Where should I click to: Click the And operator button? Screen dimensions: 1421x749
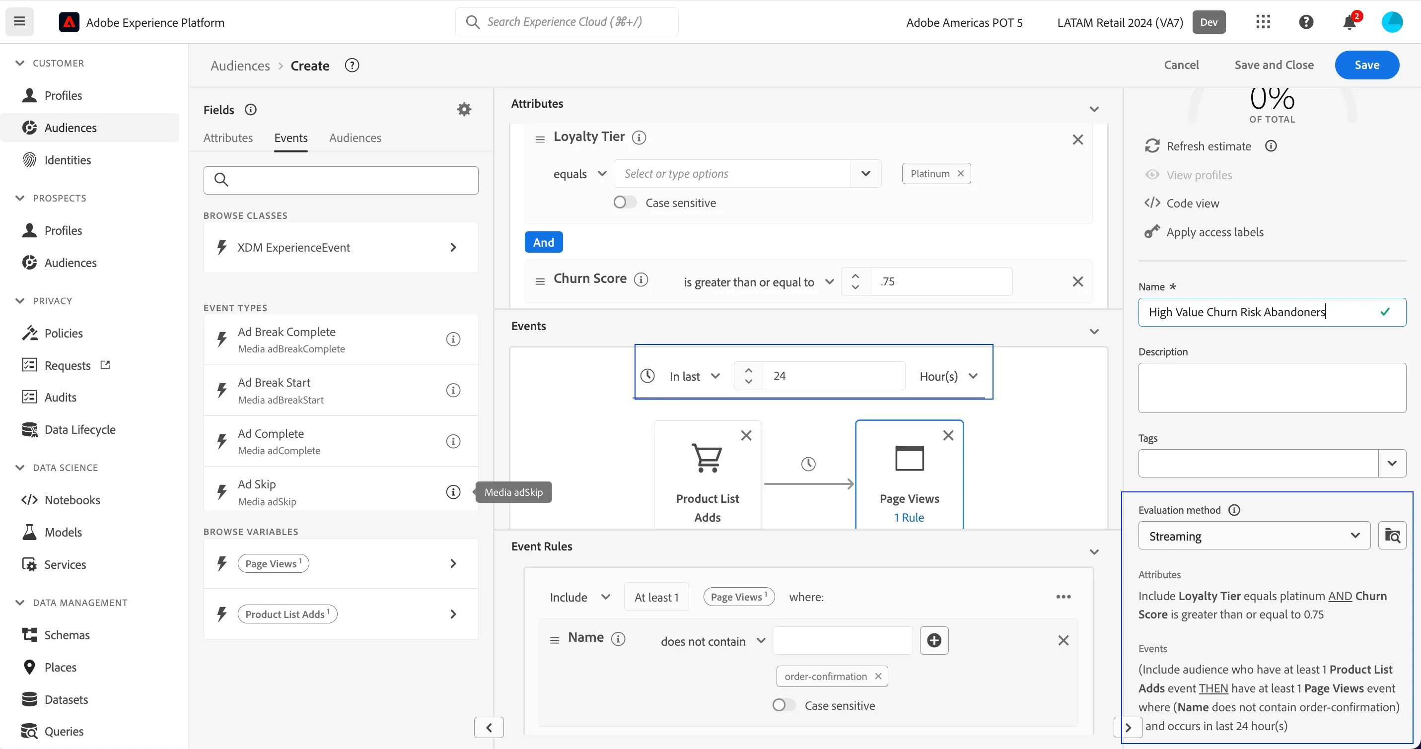(543, 242)
